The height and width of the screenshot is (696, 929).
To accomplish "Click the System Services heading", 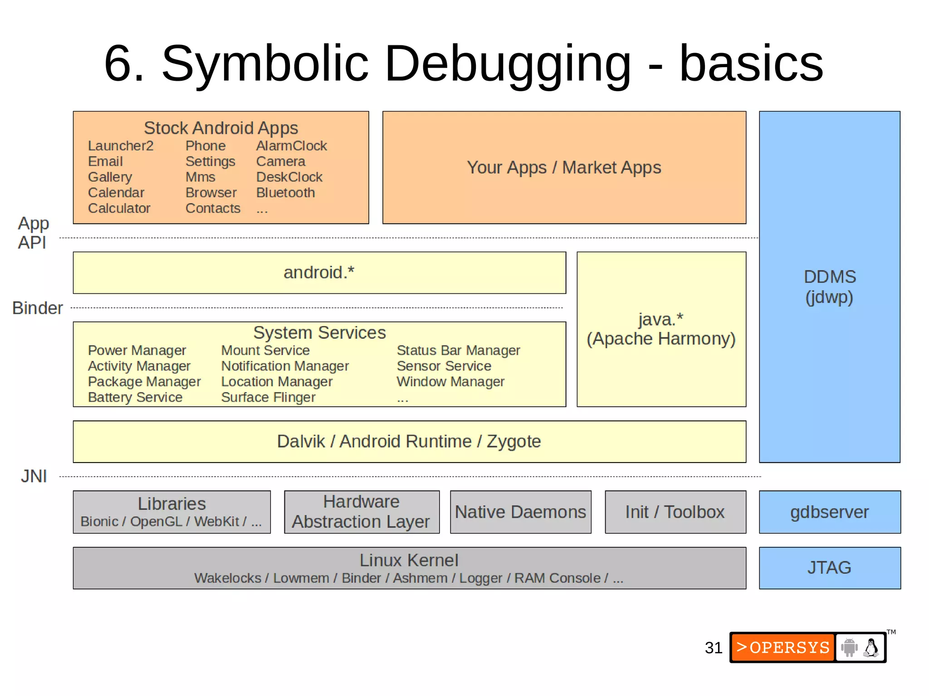I will 319,332.
